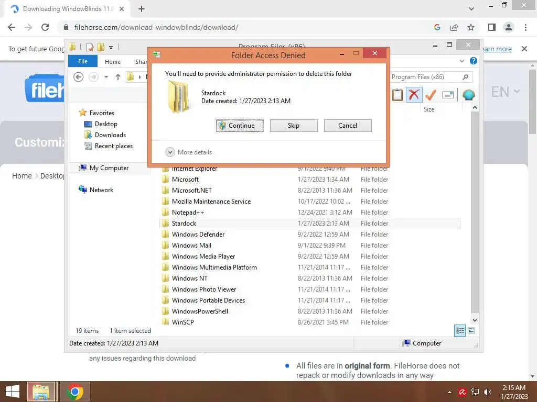Click the orange checkmark toolbar icon

point(431,95)
